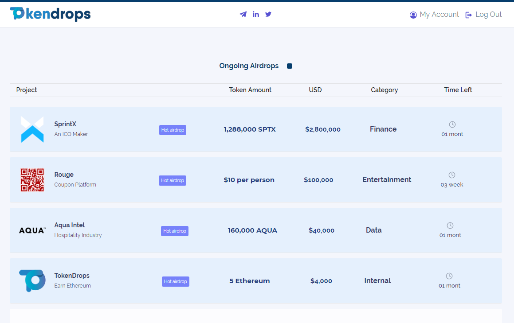514x323 pixels.
Task: Click Hot airdrop badge for TokenDrops
Action: (175, 281)
